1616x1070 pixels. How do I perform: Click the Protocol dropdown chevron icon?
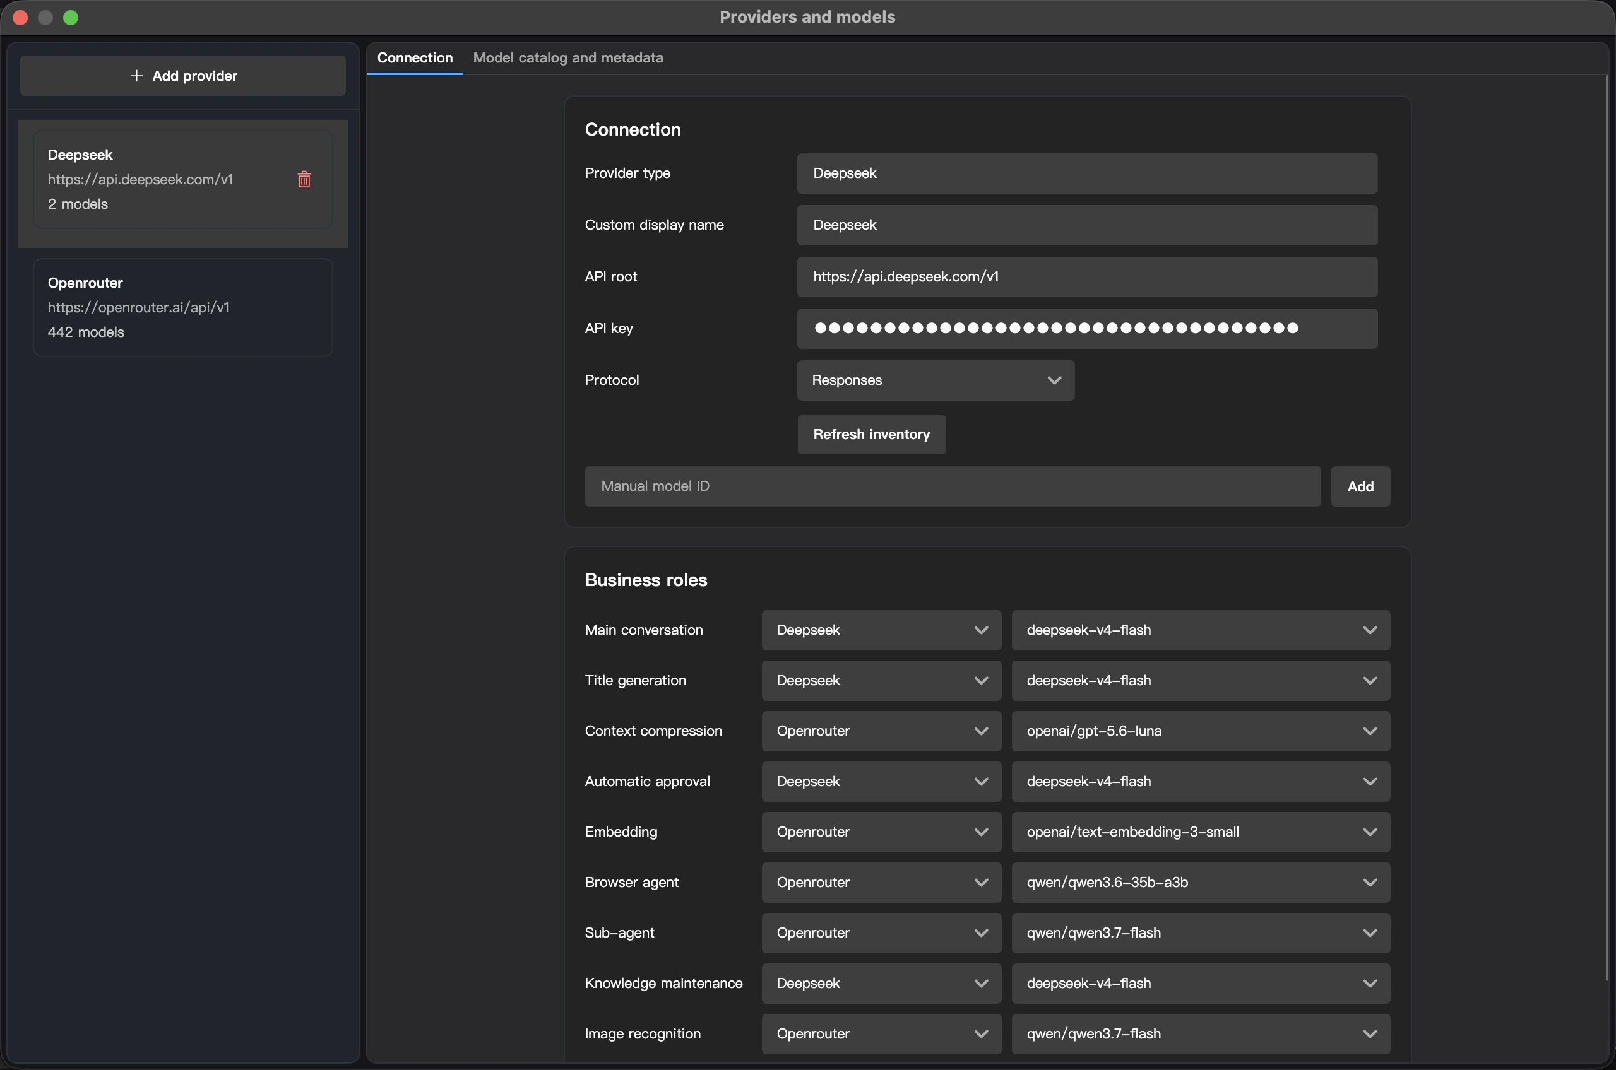[x=1054, y=380]
